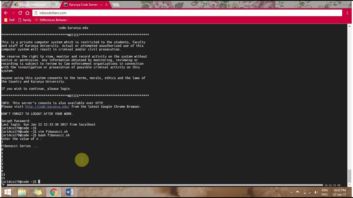Click the output value 21 in terminal
The width and height of the screenshot is (353, 198).
click(3, 178)
